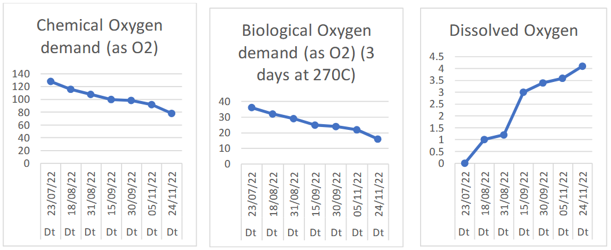Viewport: 611px width, 250px height.
Task: Click highest data point in Dissolved Oxygen chart
Action: 582,66
